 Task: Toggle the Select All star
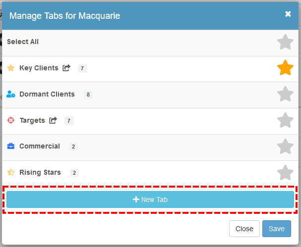coord(285,42)
